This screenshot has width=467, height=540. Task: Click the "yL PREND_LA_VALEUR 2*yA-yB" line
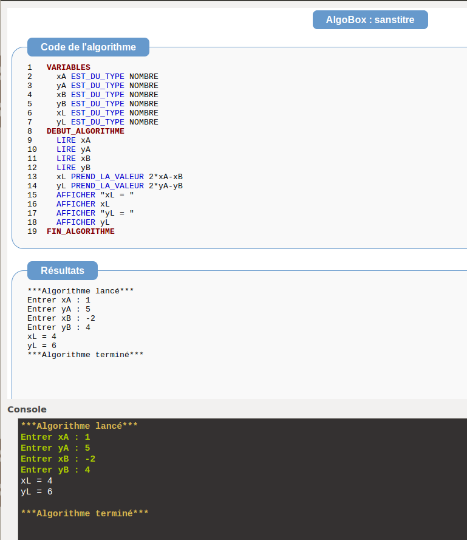tap(119, 186)
